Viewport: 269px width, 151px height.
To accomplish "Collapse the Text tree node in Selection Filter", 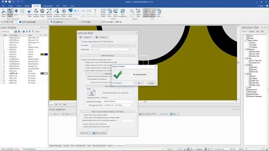I will pyautogui.click(x=245, y=58).
